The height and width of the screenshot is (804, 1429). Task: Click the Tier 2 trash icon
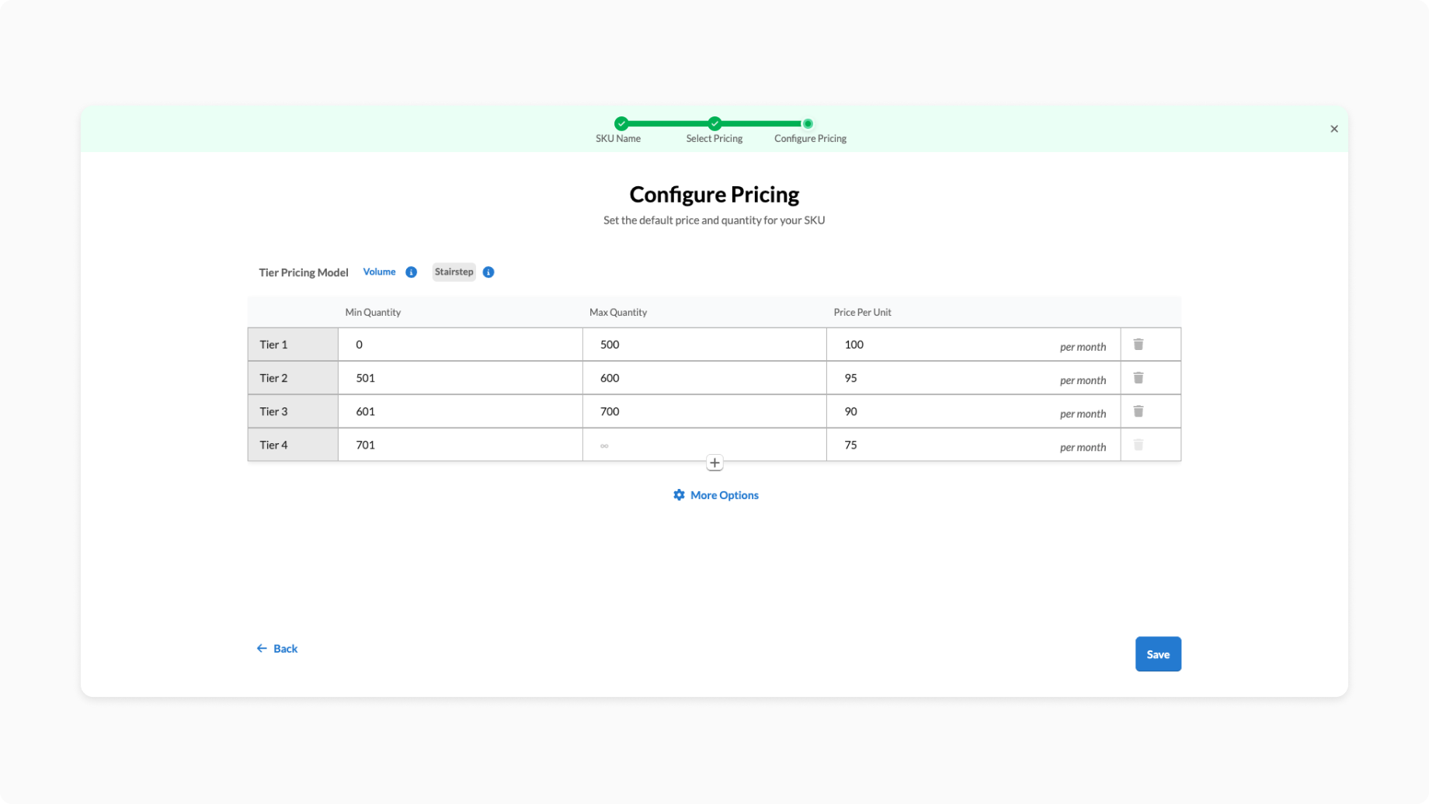[x=1138, y=377]
